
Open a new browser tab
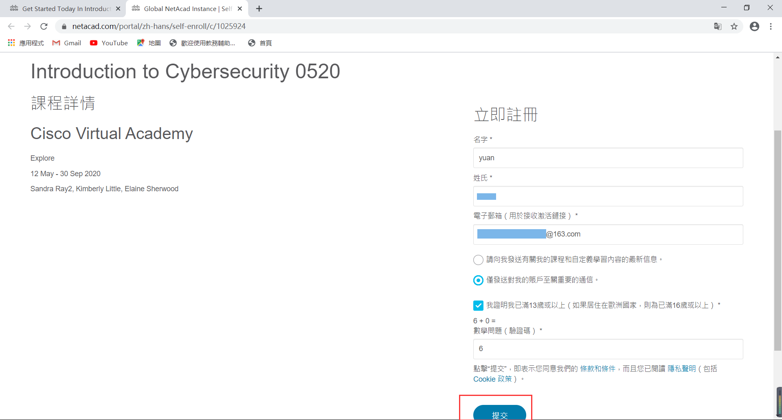click(259, 9)
